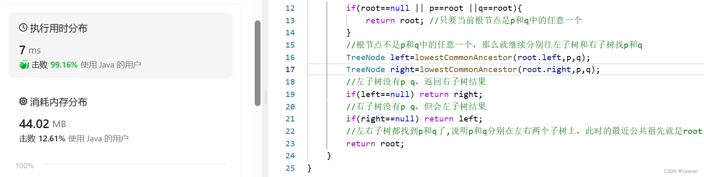Click 'if(right==null) return left;' line
The height and width of the screenshot is (177, 704).
coord(414,119)
